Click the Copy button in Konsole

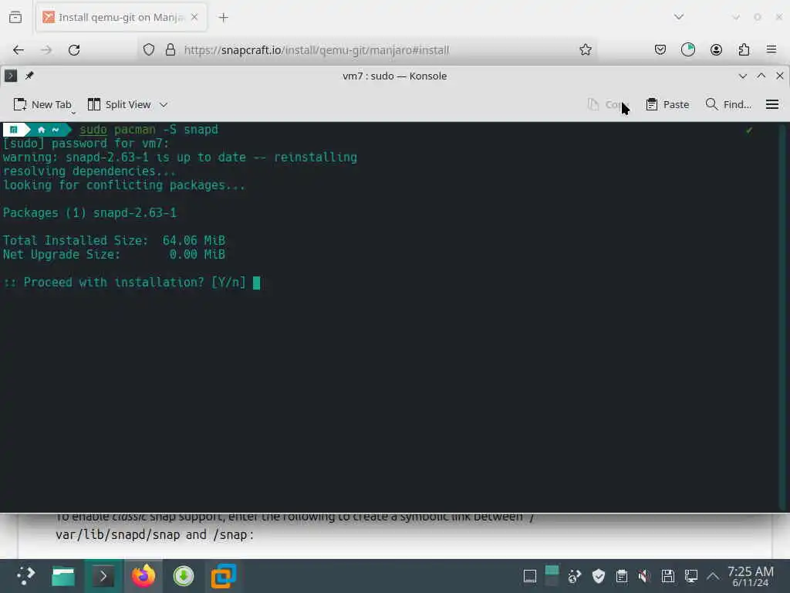(x=608, y=104)
